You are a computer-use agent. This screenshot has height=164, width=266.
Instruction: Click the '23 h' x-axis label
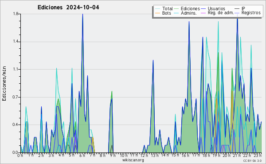(258, 155)
